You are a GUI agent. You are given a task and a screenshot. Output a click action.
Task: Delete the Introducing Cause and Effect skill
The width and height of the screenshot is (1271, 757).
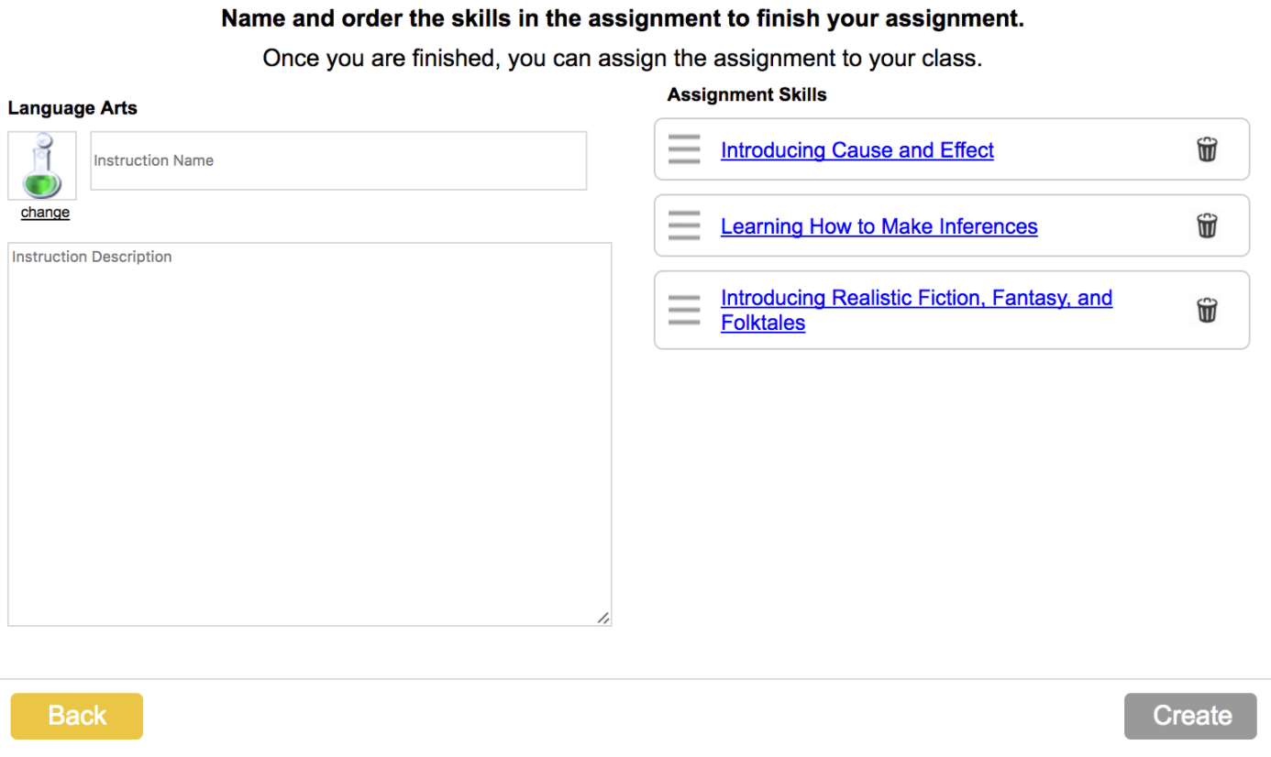tap(1207, 149)
